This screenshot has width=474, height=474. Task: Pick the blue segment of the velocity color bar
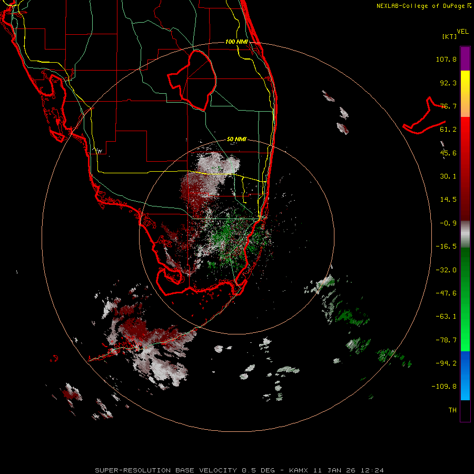(465, 376)
